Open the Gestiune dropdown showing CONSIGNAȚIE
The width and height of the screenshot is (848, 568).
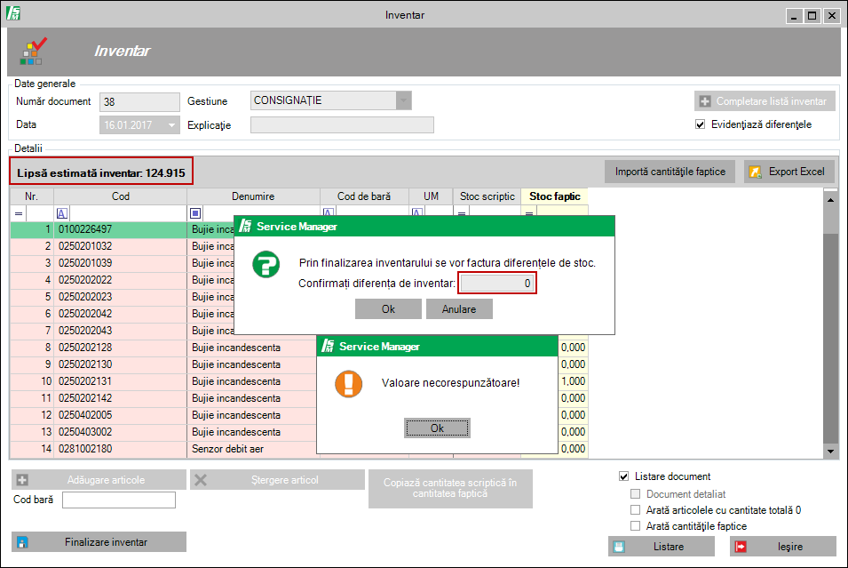coord(403,100)
